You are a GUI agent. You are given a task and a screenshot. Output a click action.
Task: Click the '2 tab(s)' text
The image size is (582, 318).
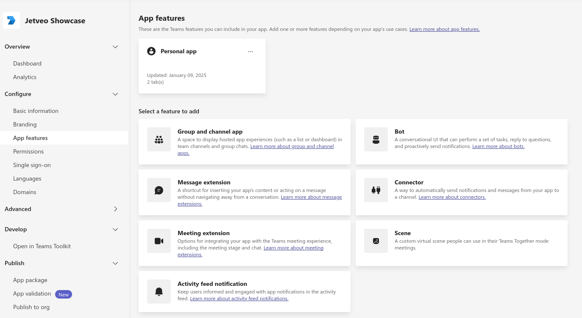[x=155, y=82]
